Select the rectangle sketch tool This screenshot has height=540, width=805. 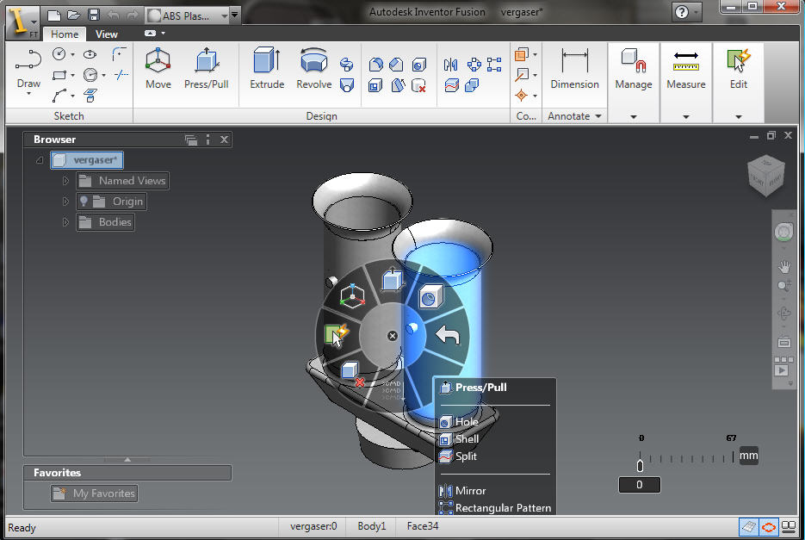click(x=59, y=75)
